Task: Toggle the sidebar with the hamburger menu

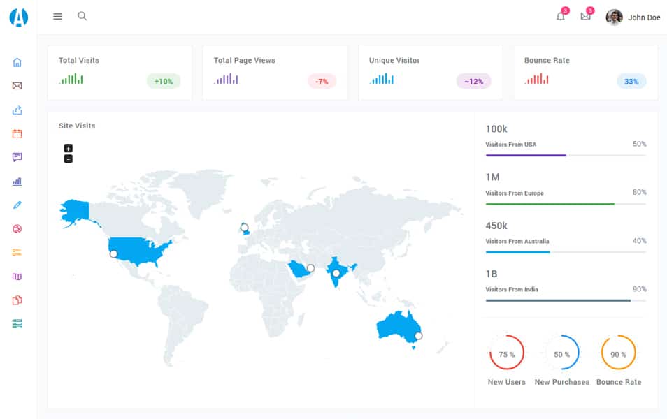Action: [x=57, y=16]
